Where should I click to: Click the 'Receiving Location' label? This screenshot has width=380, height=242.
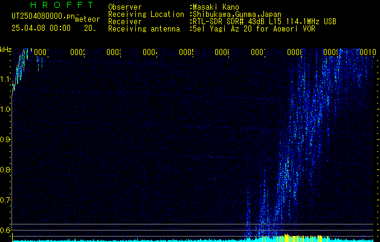tap(146, 15)
